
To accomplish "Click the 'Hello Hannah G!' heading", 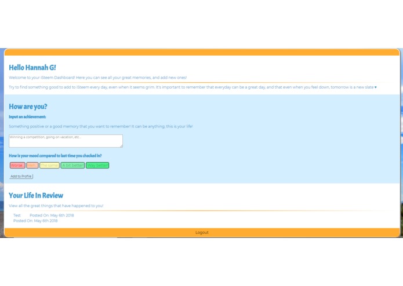I will coord(32,68).
